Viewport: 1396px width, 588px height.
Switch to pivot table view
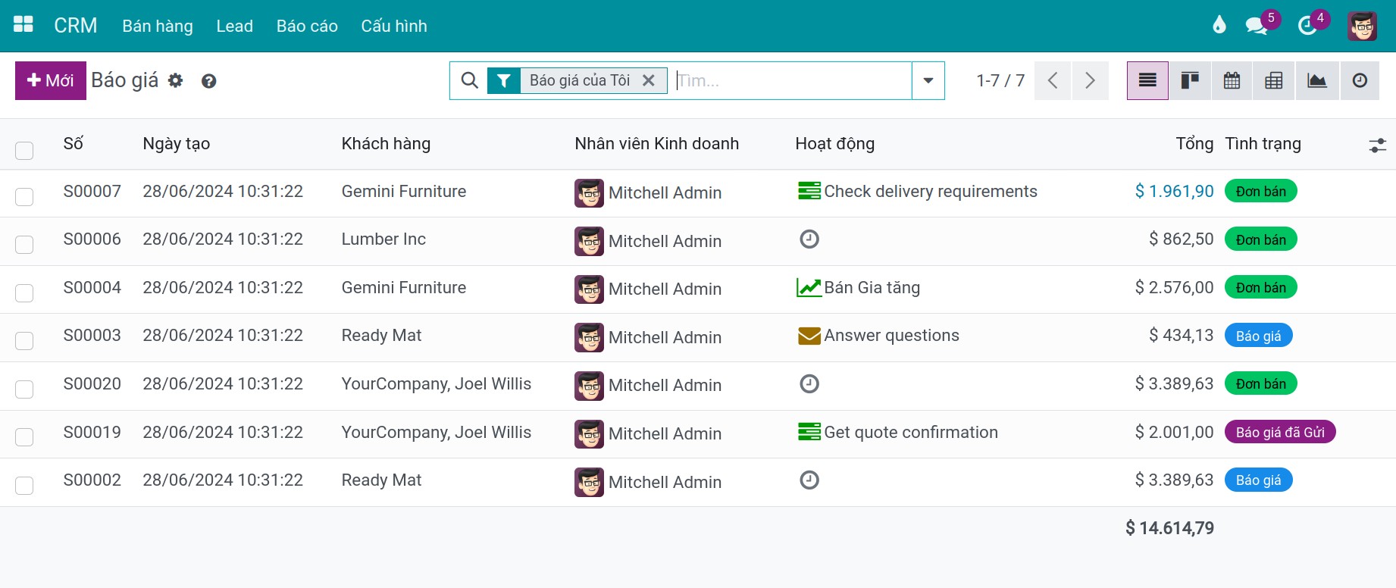point(1274,80)
